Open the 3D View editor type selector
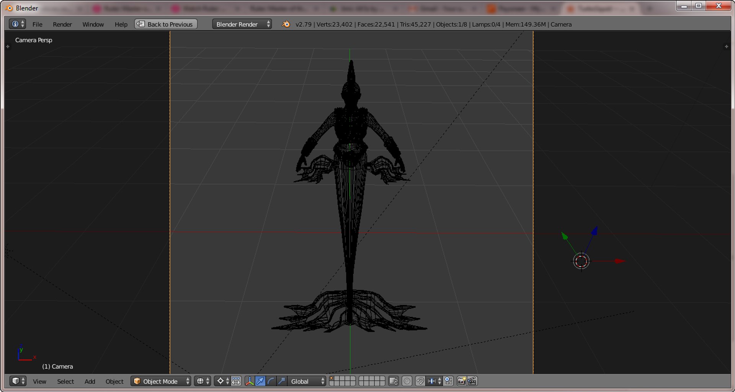The width and height of the screenshot is (735, 392). point(18,381)
